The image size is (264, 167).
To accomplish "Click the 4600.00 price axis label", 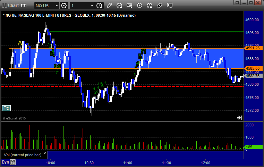I will [252, 20].
